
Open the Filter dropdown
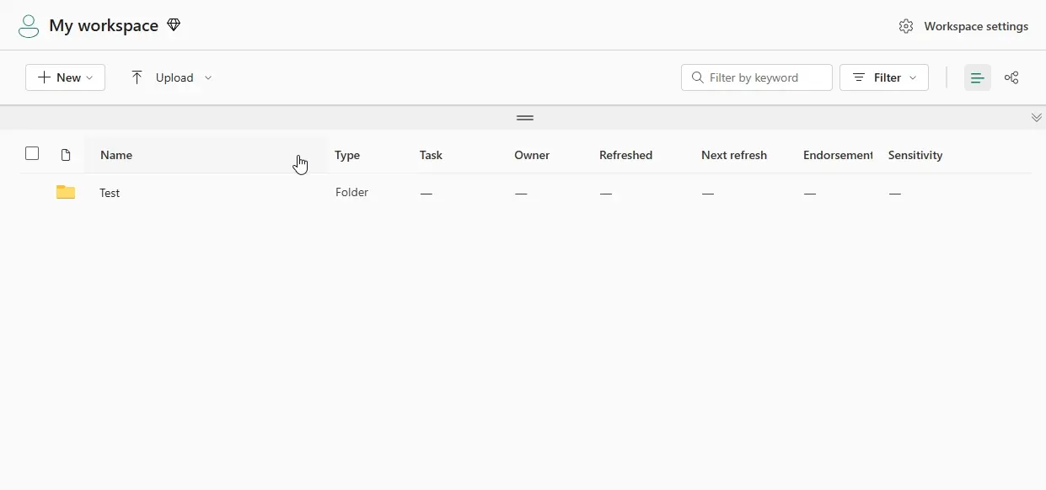pos(884,77)
